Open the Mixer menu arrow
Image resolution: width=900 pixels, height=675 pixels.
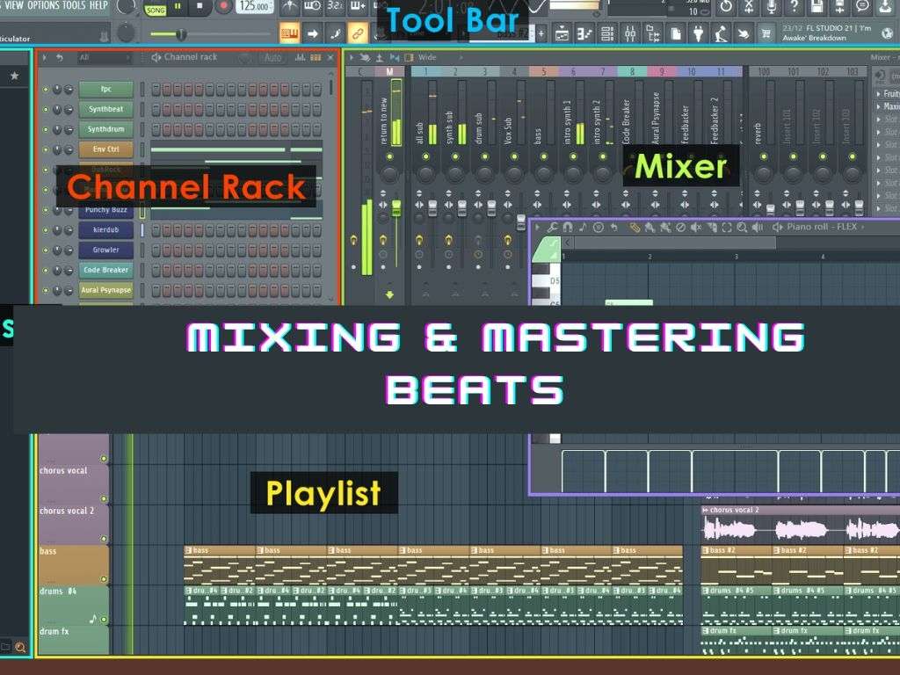[352, 57]
